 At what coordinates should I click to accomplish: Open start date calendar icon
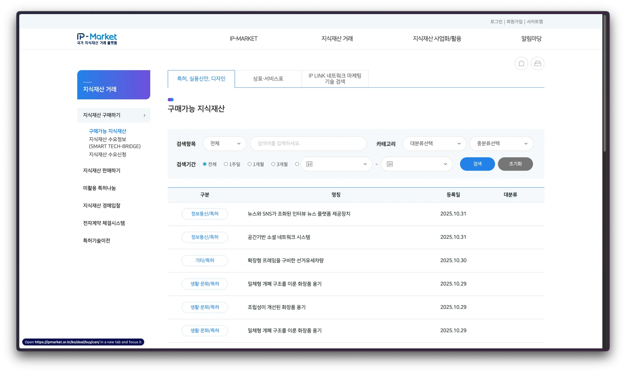pyautogui.click(x=309, y=164)
